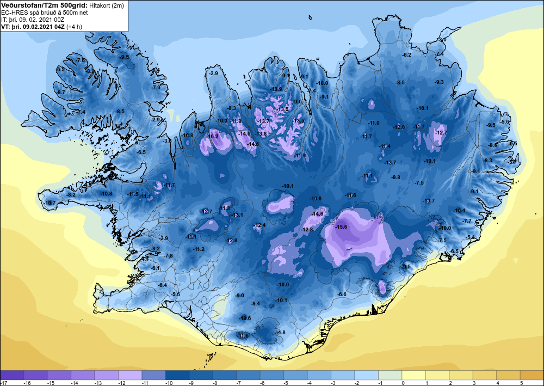Click the -7.8 temperature label
The image size is (544, 386).
point(168,255)
